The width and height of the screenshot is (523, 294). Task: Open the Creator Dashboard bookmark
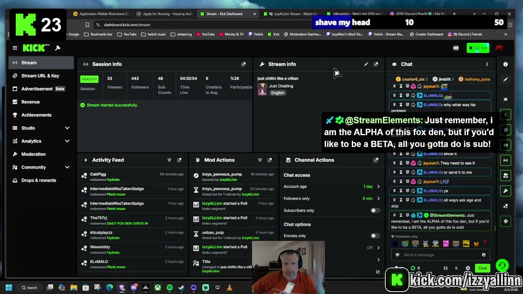(426, 34)
